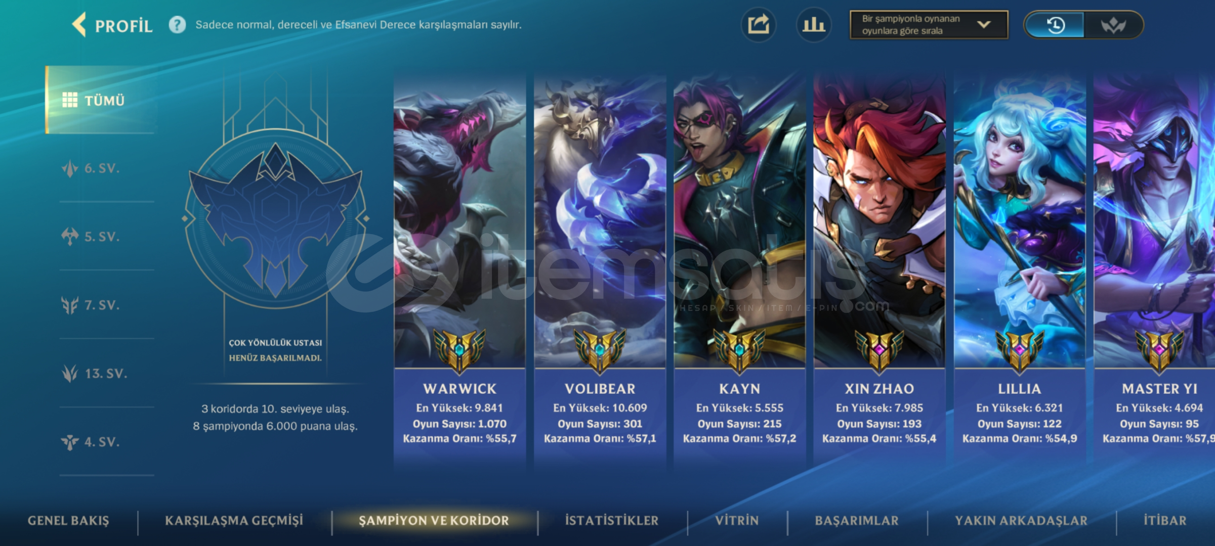Expand the sorting dropdown chevron arrow
Viewport: 1215px width, 546px height.
point(983,24)
